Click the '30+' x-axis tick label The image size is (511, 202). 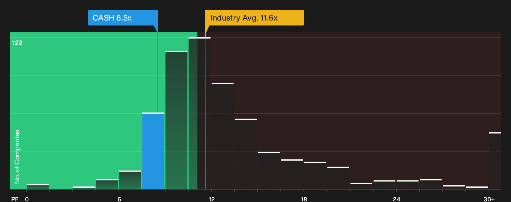tap(489, 199)
